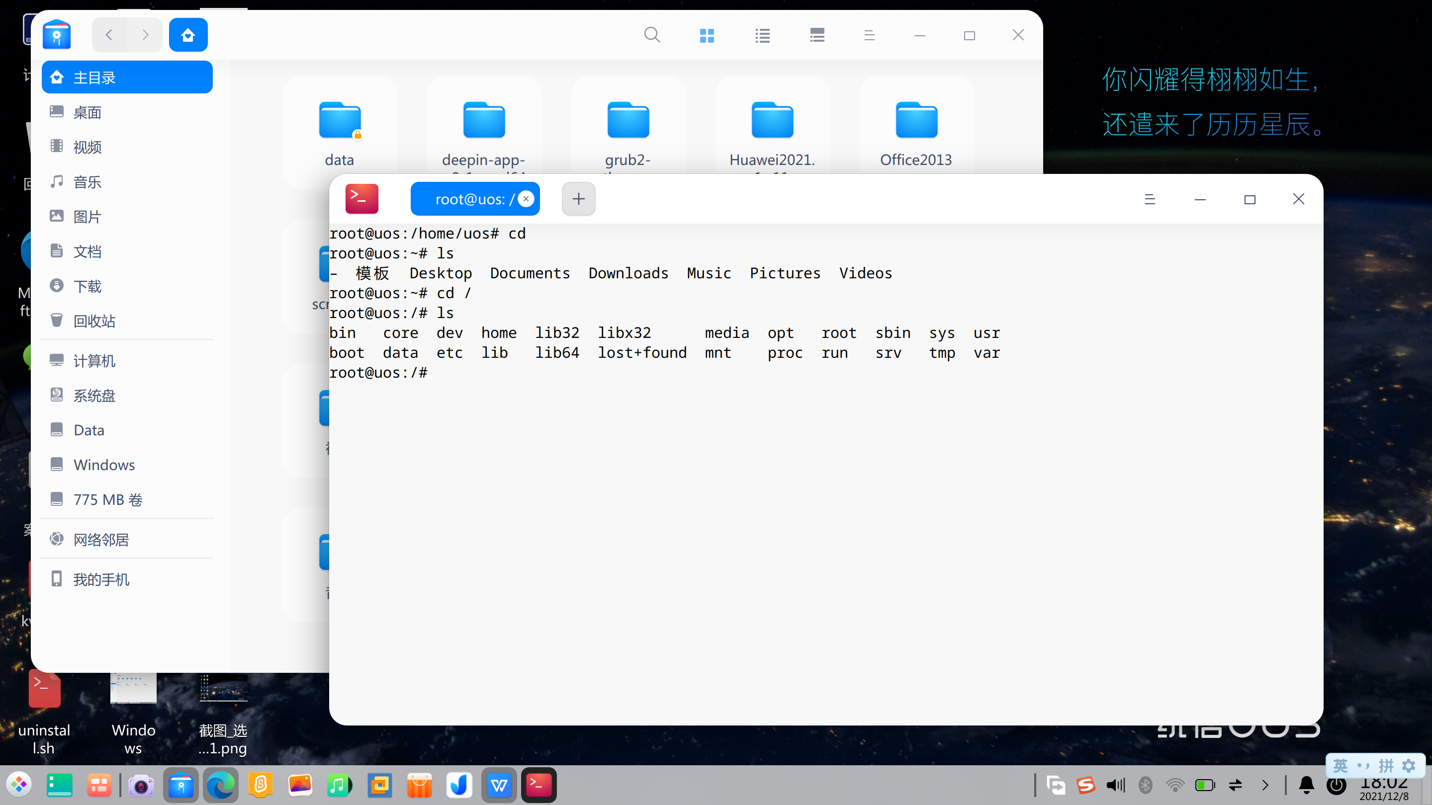Open the launcher at dock's left end
This screenshot has width=1432, height=805.
coord(19,785)
